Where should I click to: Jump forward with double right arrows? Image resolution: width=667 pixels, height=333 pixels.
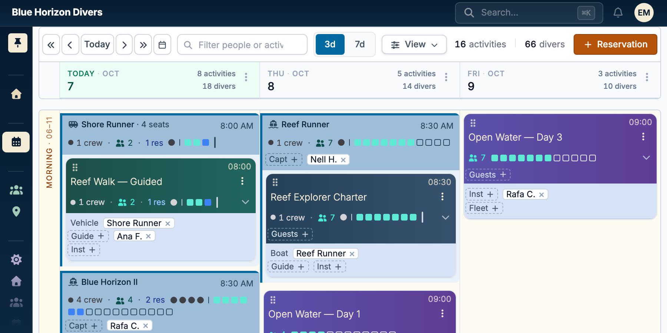(x=143, y=45)
